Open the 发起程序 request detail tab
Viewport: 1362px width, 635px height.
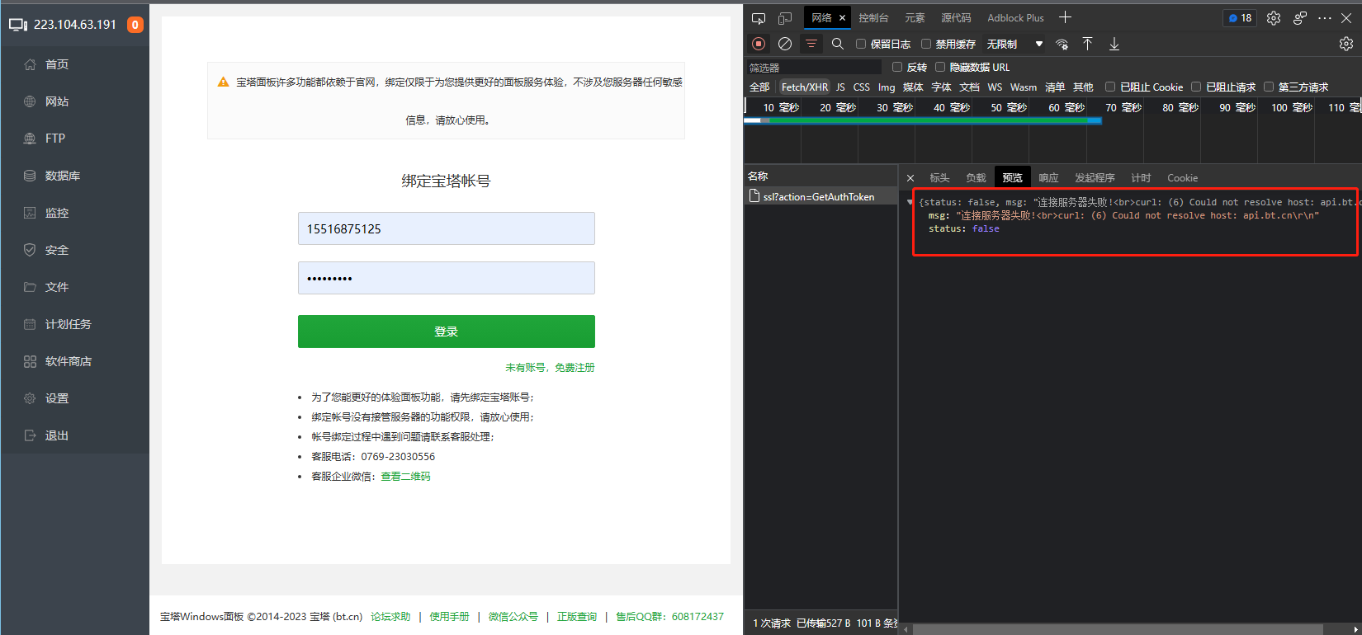coord(1095,178)
